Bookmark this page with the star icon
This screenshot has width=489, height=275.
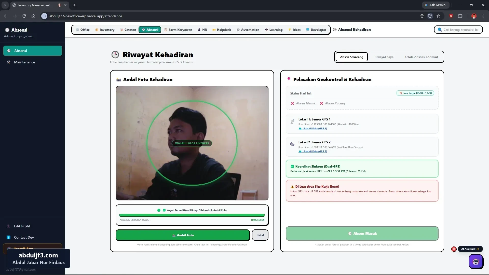438,16
